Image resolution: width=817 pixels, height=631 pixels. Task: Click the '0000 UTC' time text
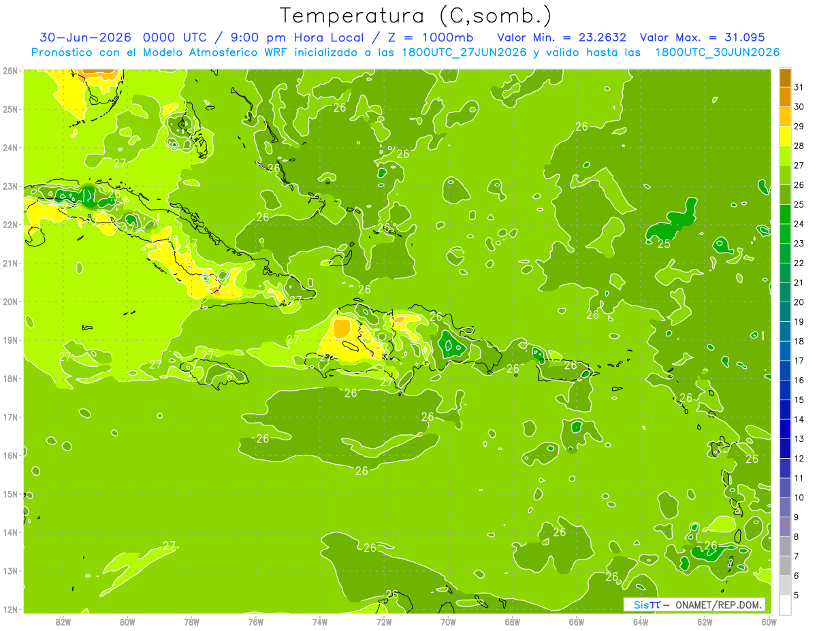pos(176,37)
